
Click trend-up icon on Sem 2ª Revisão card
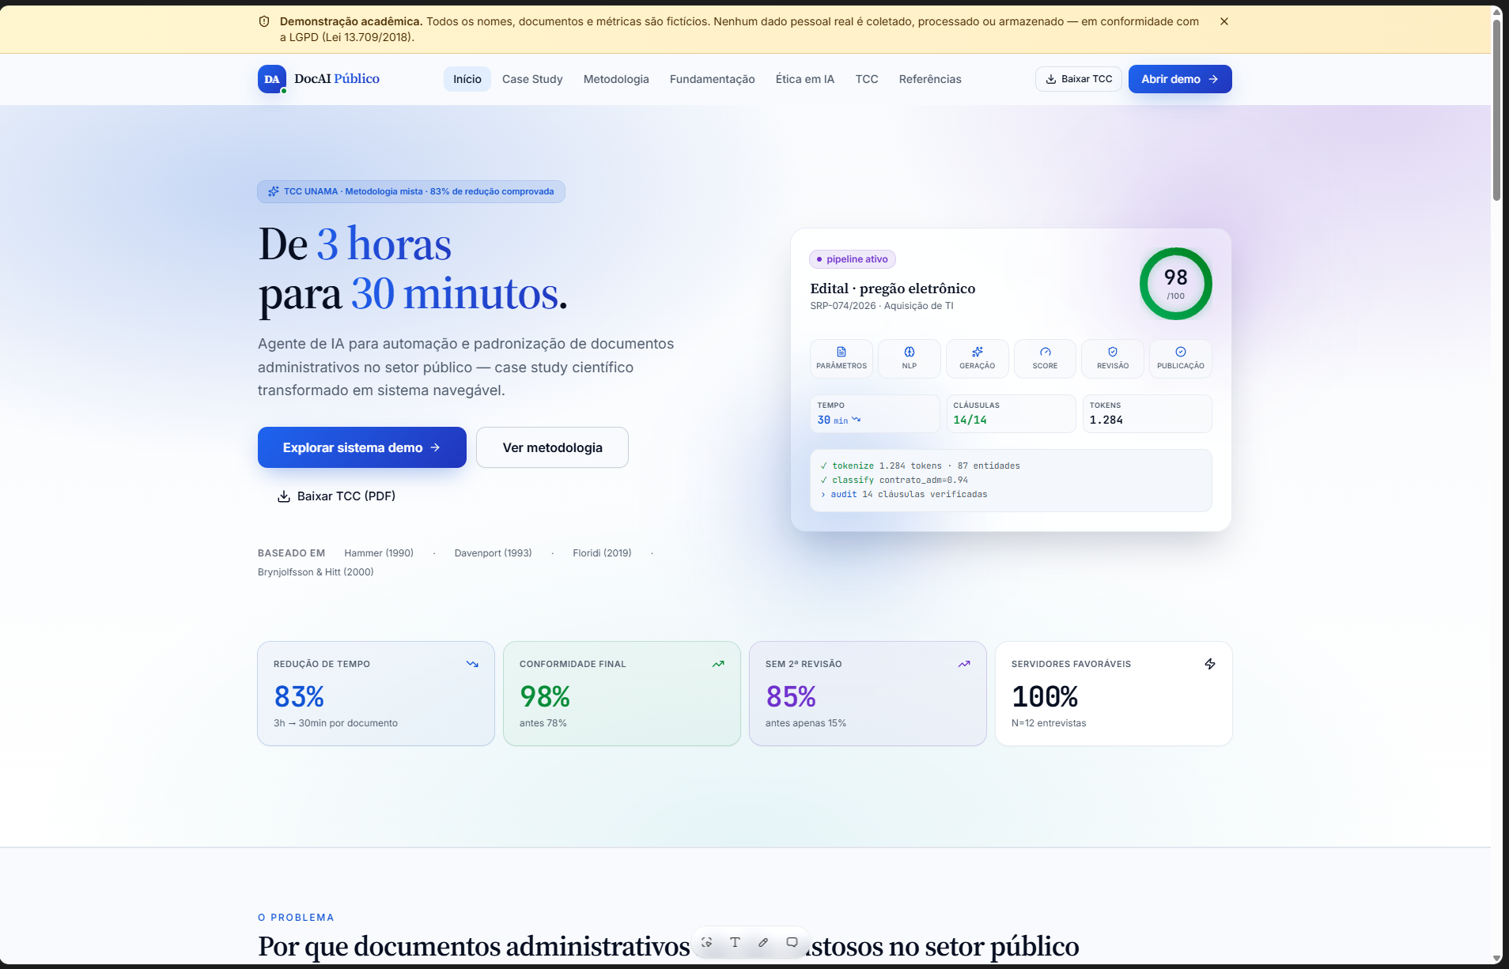point(964,664)
